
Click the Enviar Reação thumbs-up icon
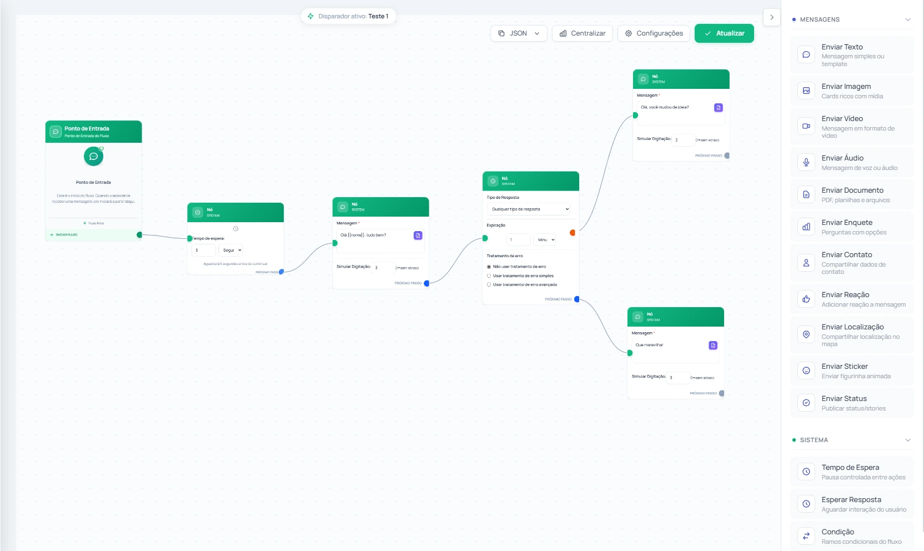(x=806, y=299)
